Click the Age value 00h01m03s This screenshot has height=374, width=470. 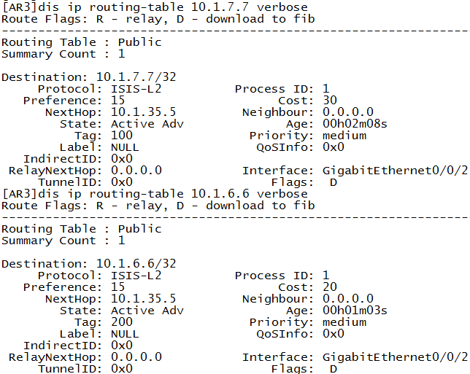[x=355, y=311]
